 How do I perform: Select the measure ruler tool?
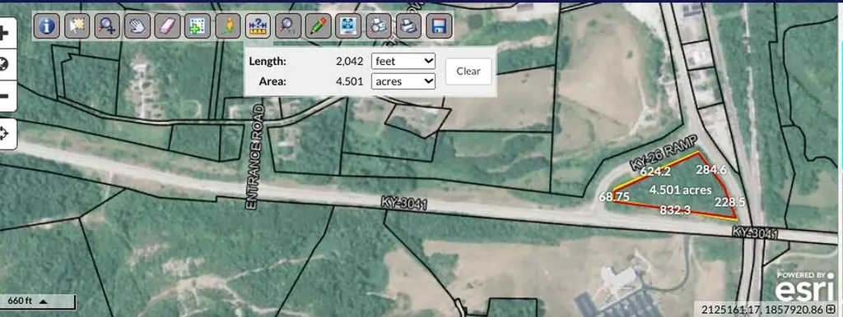(258, 25)
